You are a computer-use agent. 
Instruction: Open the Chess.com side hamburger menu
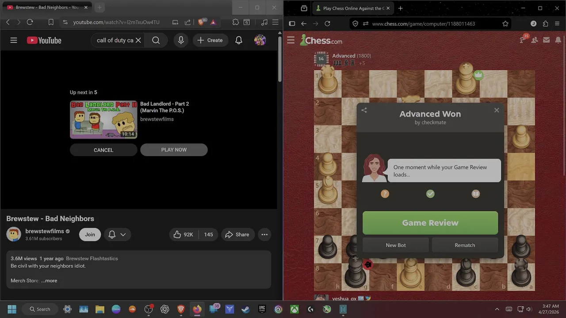[x=291, y=40]
